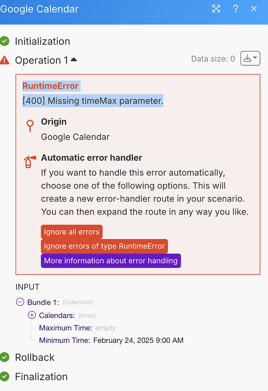Expand the Calendars array
The width and height of the screenshot is (268, 391).
31,315
